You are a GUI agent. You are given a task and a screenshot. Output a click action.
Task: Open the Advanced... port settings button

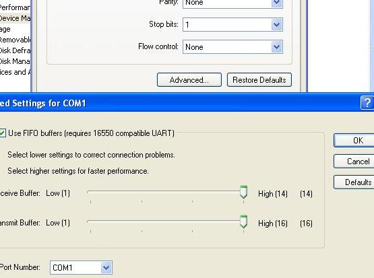coord(189,80)
